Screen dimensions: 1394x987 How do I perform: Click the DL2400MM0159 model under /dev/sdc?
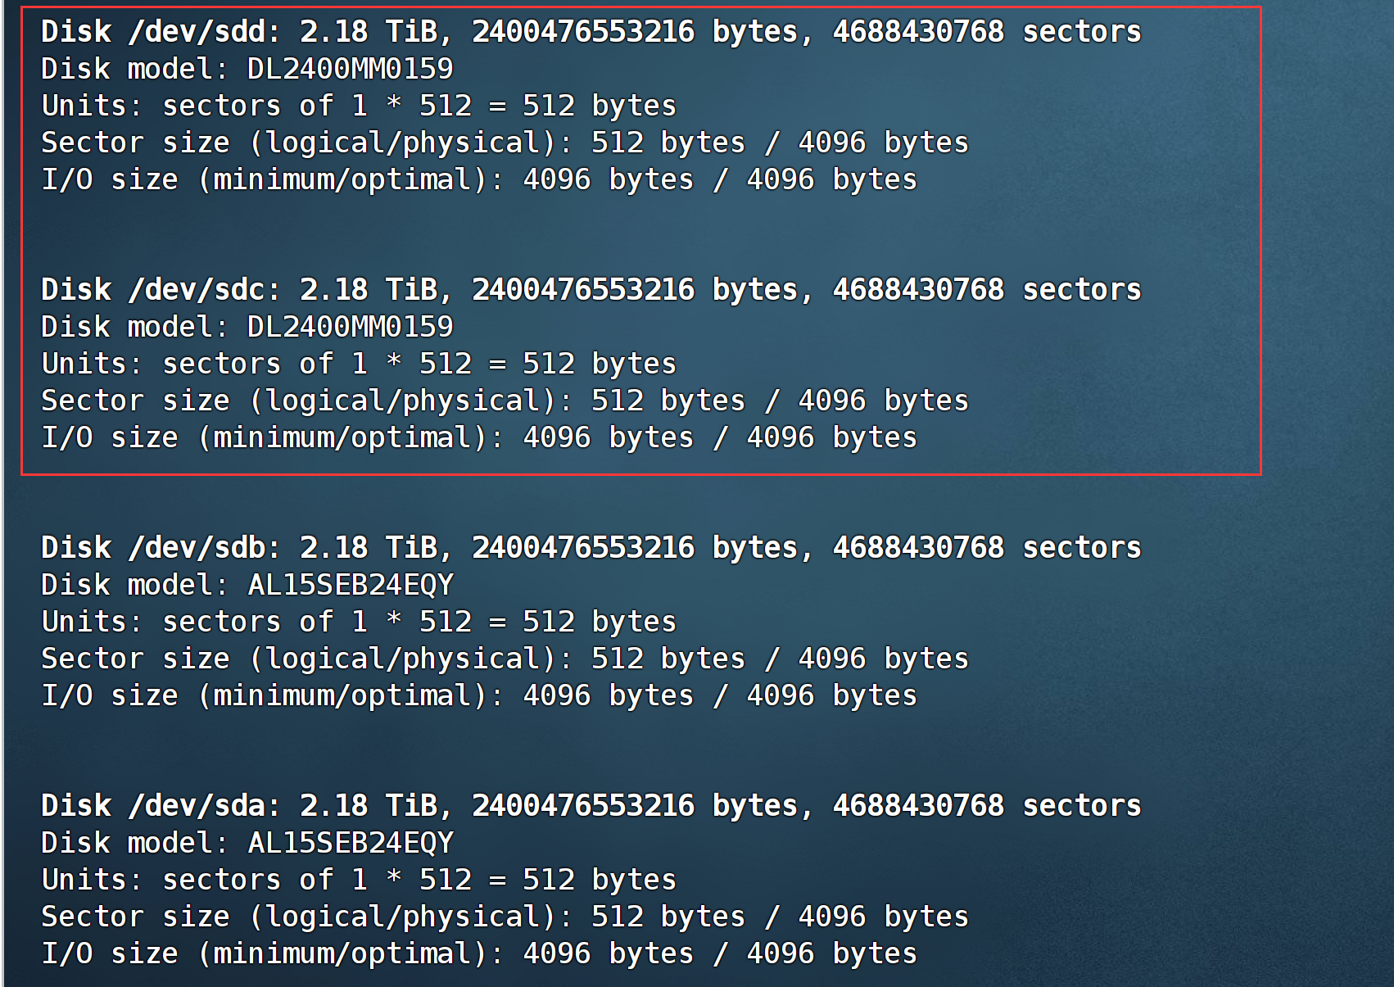[350, 327]
